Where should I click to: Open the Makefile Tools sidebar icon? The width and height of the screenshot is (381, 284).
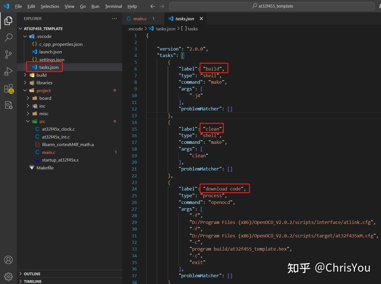[x=9, y=105]
